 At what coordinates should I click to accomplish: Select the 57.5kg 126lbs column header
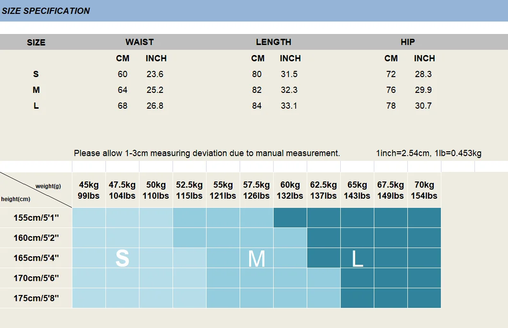click(x=256, y=191)
